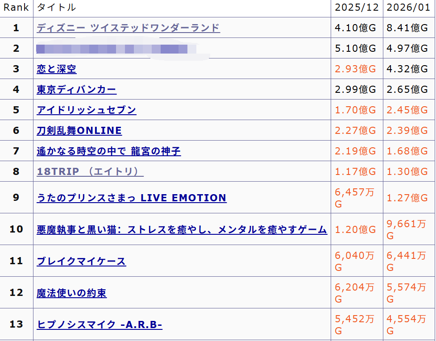Select the 1.20億G cell

click(357, 229)
